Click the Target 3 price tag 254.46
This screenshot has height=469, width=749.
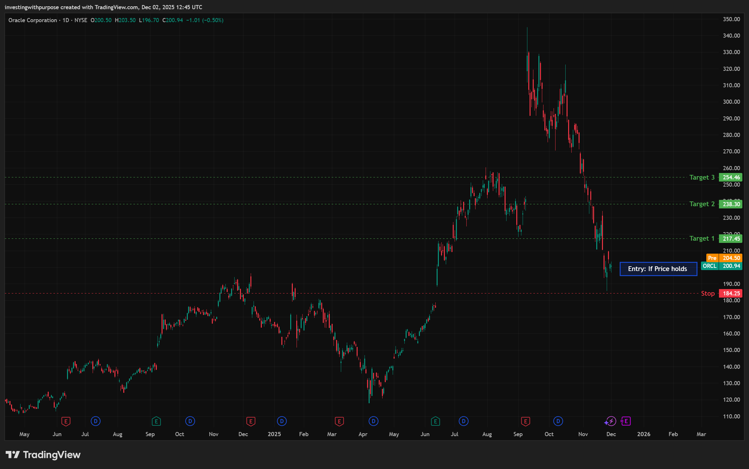(731, 177)
